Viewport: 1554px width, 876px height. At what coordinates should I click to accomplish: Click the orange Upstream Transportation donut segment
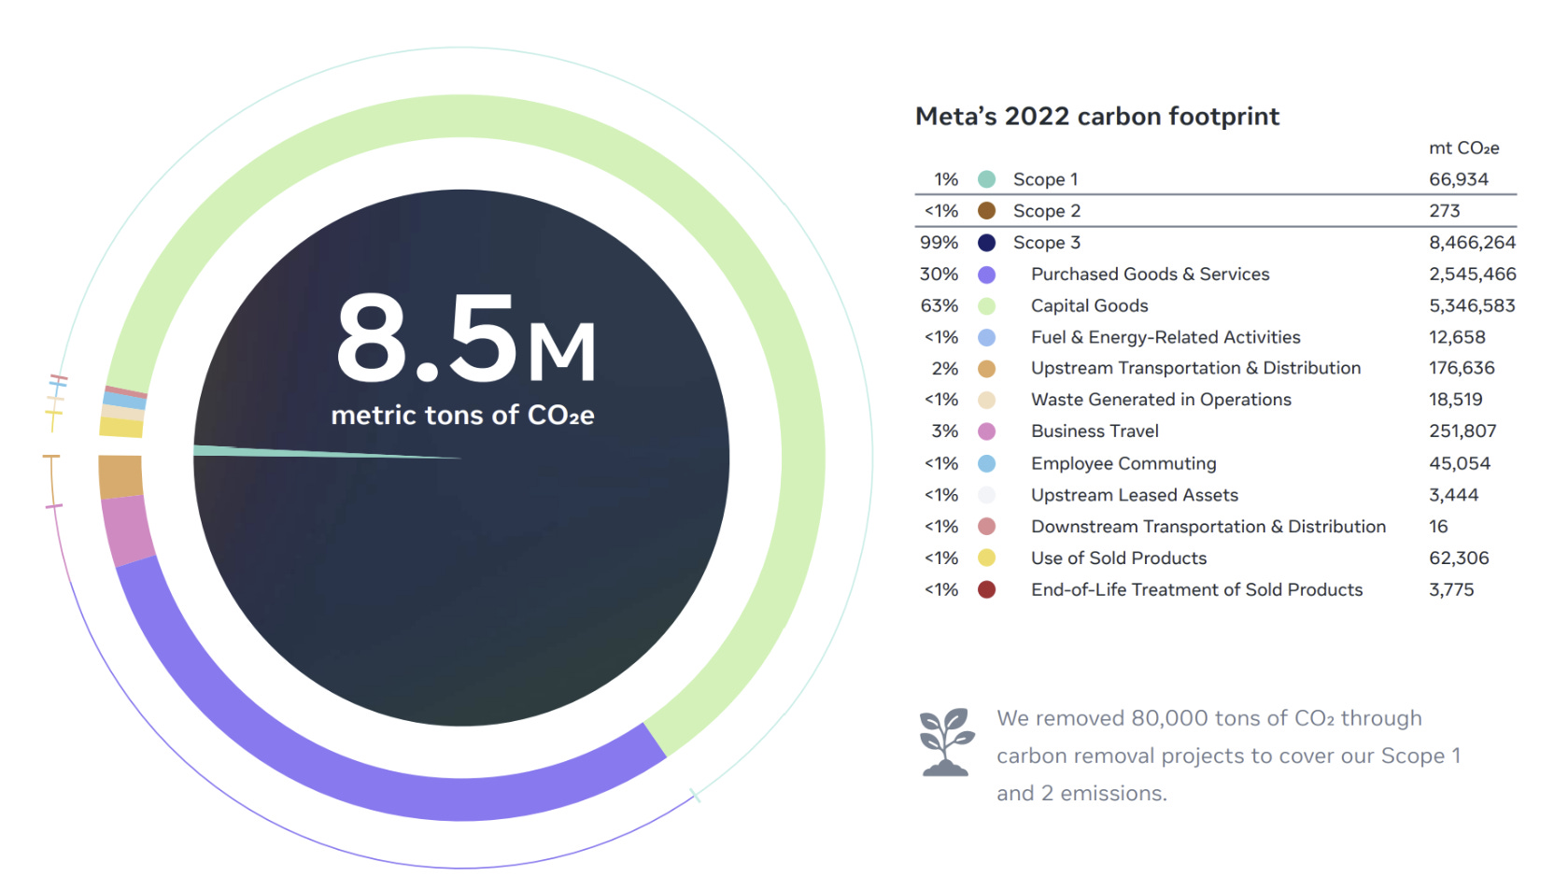(120, 477)
